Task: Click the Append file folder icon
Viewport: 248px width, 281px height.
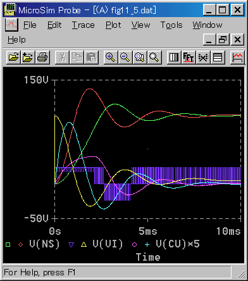Action: tap(28, 57)
